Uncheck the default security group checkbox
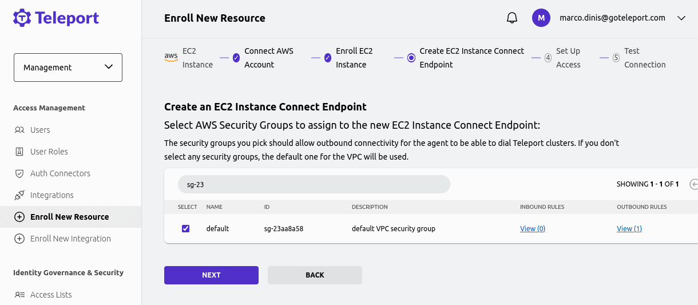 tap(185, 228)
